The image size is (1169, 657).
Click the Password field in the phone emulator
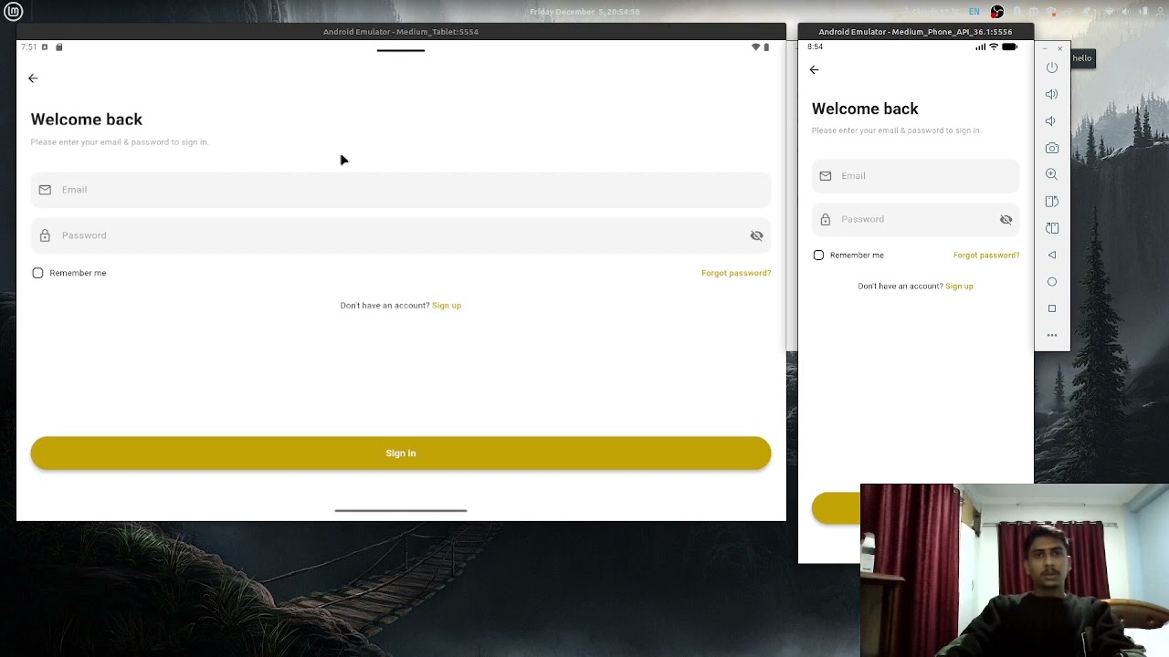(915, 219)
